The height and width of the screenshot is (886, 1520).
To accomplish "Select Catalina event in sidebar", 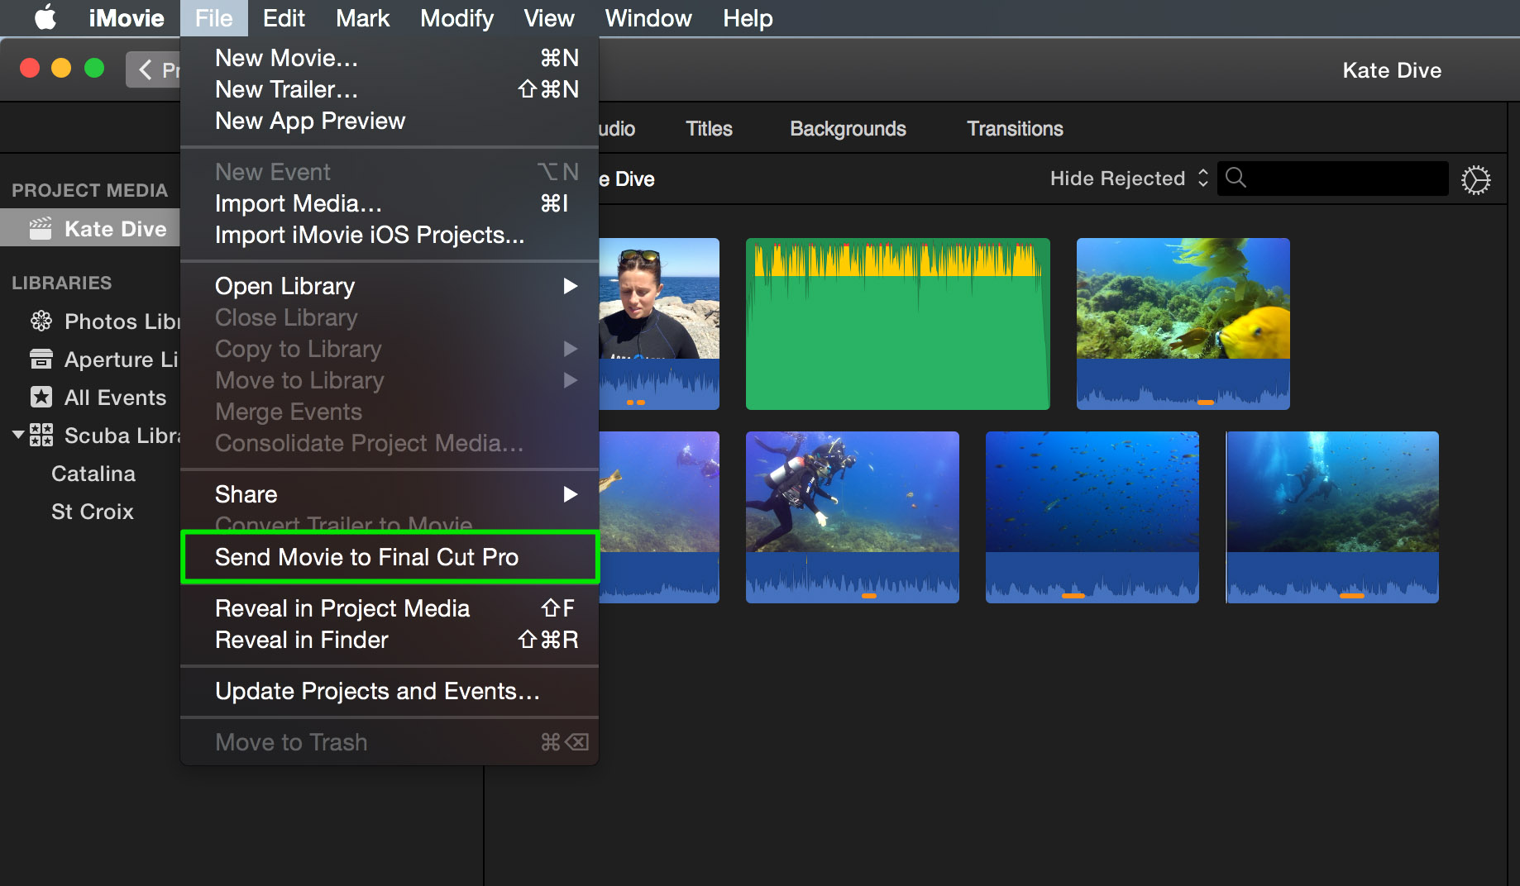I will [x=93, y=474].
